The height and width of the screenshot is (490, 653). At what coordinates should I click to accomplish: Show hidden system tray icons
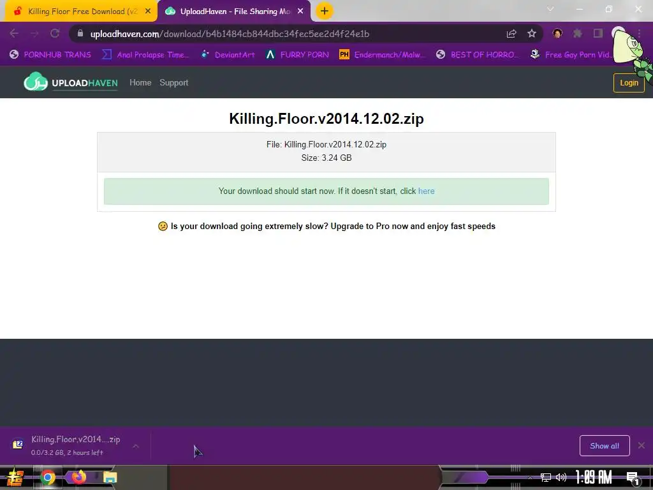click(x=530, y=477)
